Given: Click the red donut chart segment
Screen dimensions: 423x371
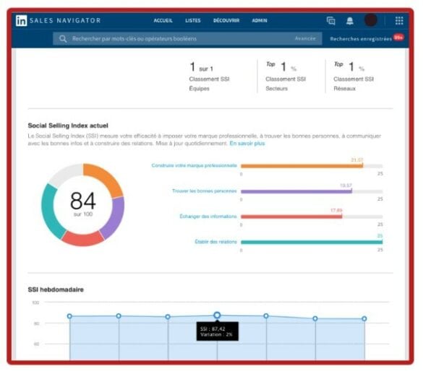Looking at the screenshot, I should (82, 239).
